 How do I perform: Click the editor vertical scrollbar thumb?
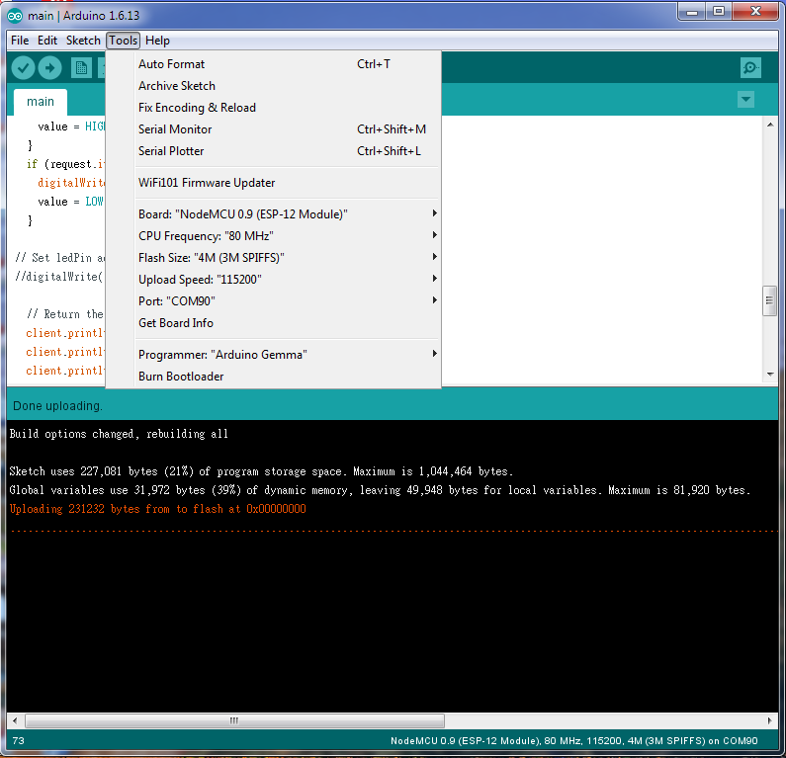tap(769, 301)
